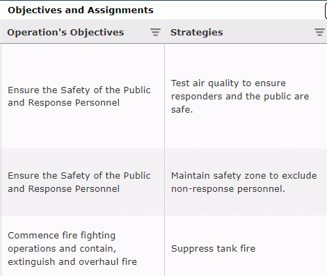327x276 pixels.
Task: Click the partially visible button beside panel title
Action: tap(326, 10)
